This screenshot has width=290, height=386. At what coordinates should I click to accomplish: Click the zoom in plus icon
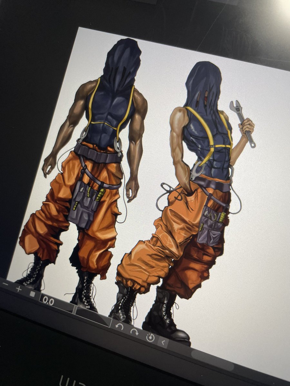pos(18,289)
